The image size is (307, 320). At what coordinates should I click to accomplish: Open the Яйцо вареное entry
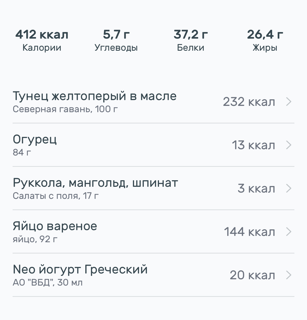point(55,226)
